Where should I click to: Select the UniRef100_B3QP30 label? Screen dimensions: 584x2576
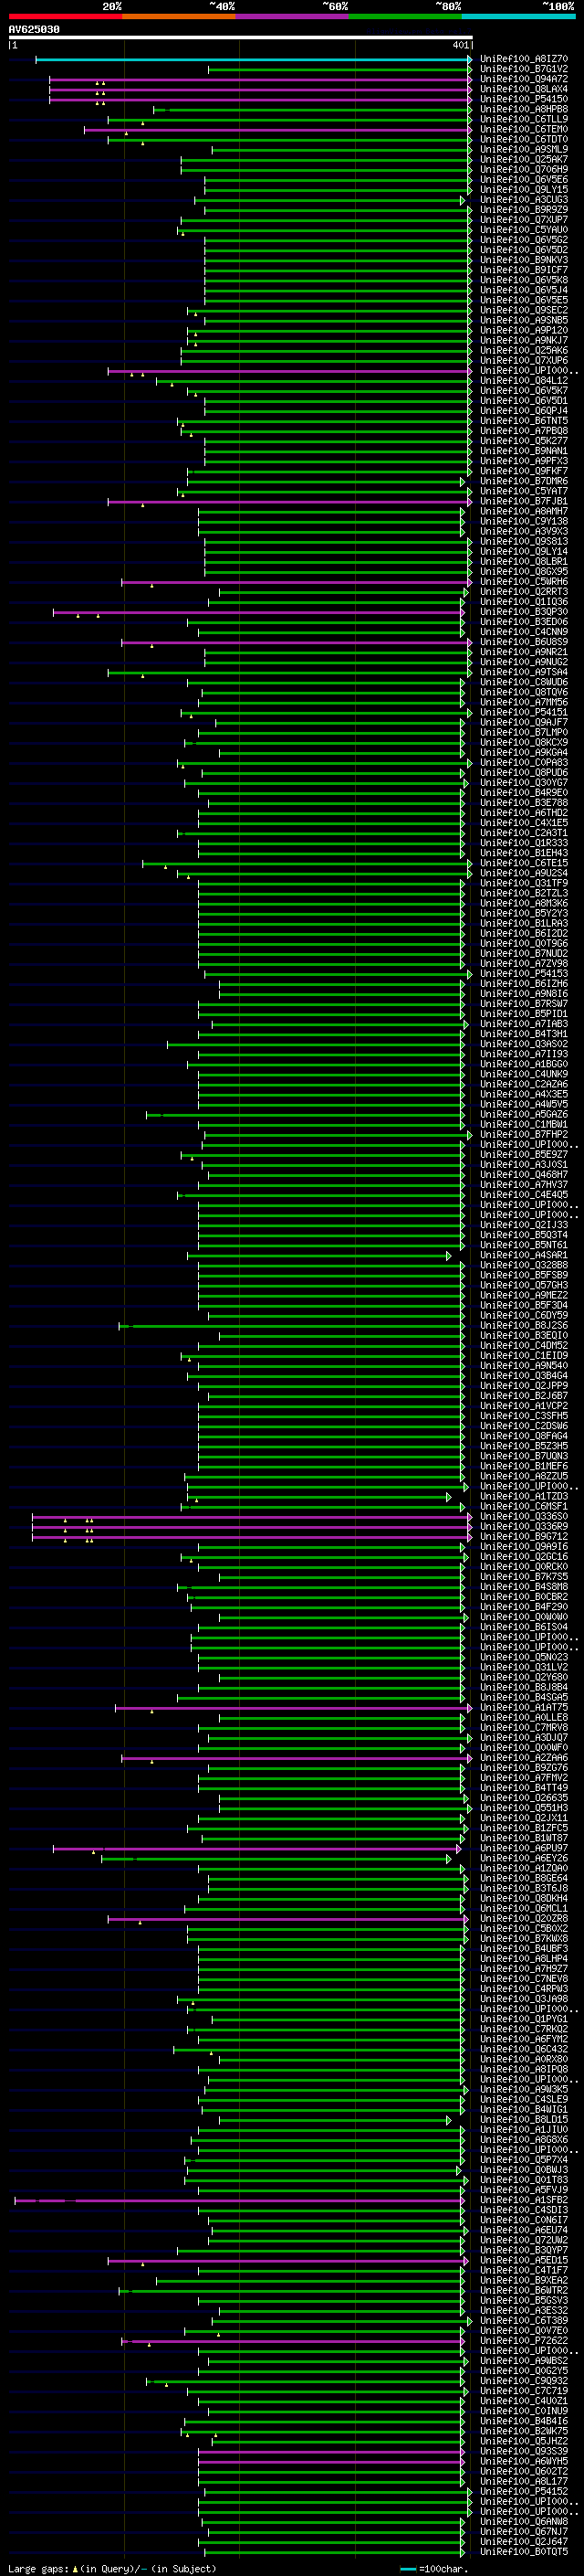523,612
